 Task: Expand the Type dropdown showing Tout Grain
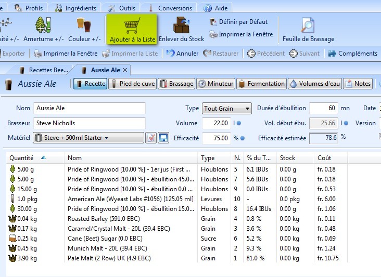click(227, 109)
